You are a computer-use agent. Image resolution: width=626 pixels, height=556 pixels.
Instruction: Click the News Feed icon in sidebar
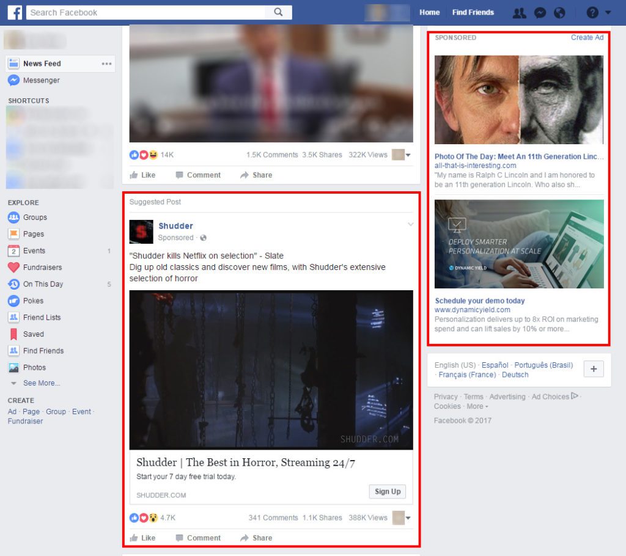(x=13, y=64)
